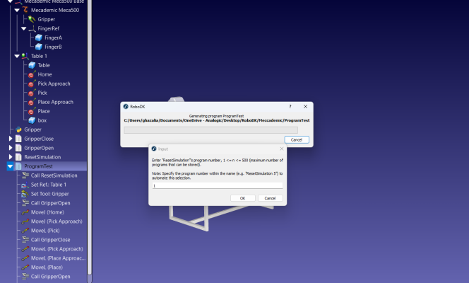Collapse the Table 1 reference frame
This screenshot has height=283, width=469.
click(17, 56)
